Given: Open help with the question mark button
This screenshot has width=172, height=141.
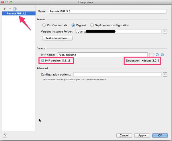Looking at the screenshot, I should [x=5, y=136].
